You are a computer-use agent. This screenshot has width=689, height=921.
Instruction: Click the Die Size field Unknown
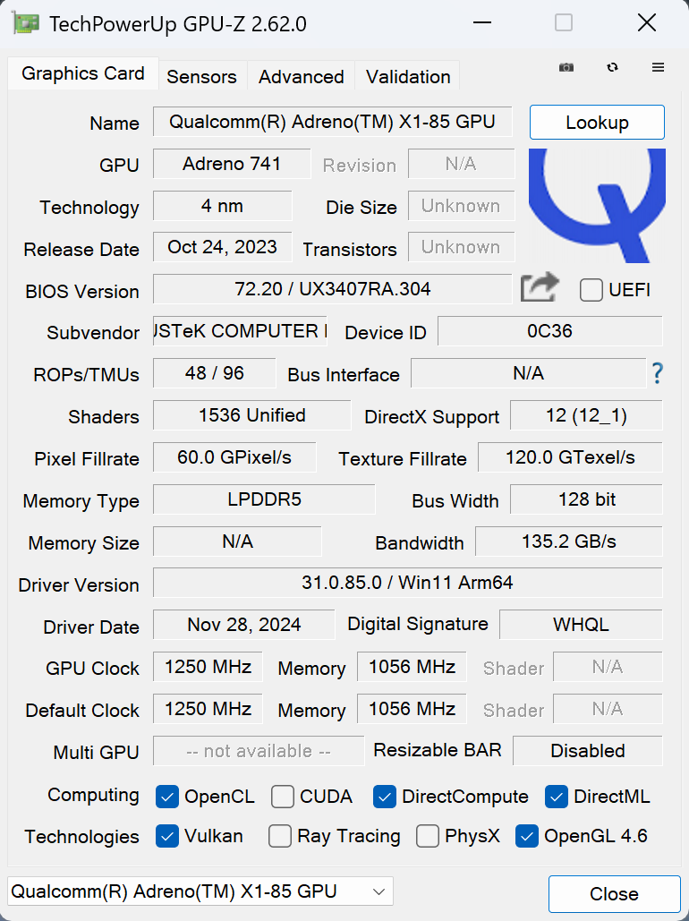click(x=461, y=206)
